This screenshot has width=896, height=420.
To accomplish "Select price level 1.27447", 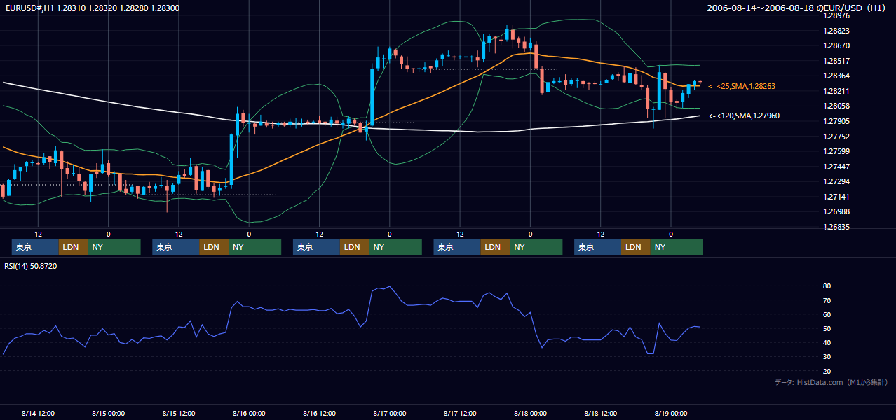I will click(x=836, y=167).
